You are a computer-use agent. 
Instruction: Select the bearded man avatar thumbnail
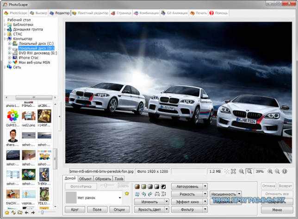(x=13, y=136)
